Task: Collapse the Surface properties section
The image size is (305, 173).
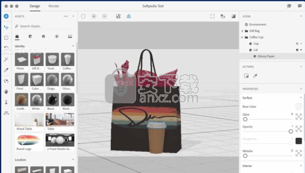Action: click(x=301, y=98)
